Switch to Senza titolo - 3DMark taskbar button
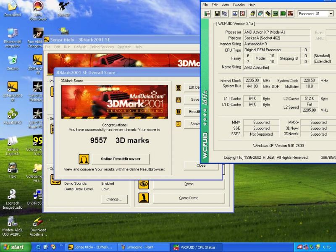Screen dimensions: 336x252 point(91,247)
